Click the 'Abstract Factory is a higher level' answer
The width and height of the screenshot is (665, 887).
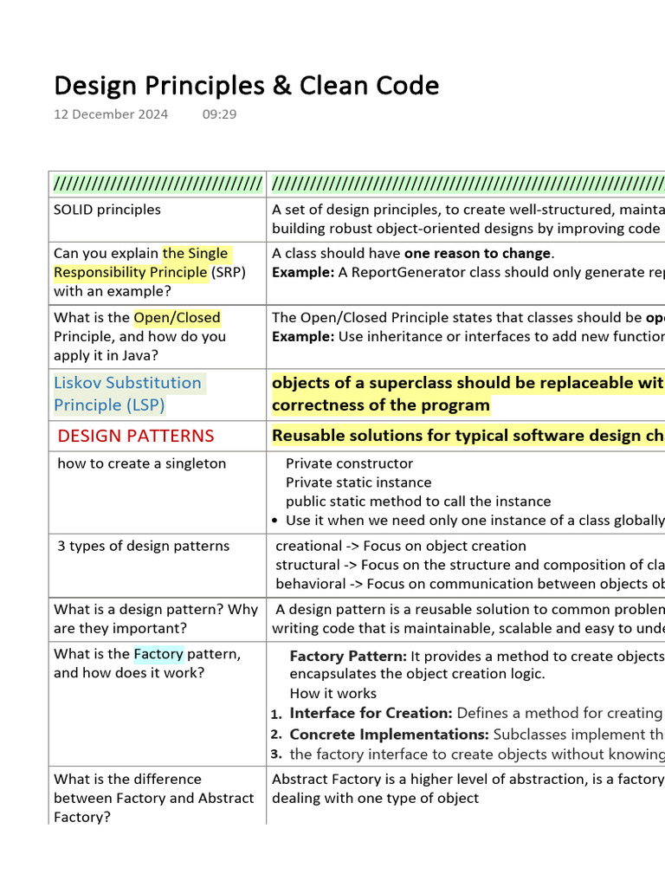(x=468, y=780)
